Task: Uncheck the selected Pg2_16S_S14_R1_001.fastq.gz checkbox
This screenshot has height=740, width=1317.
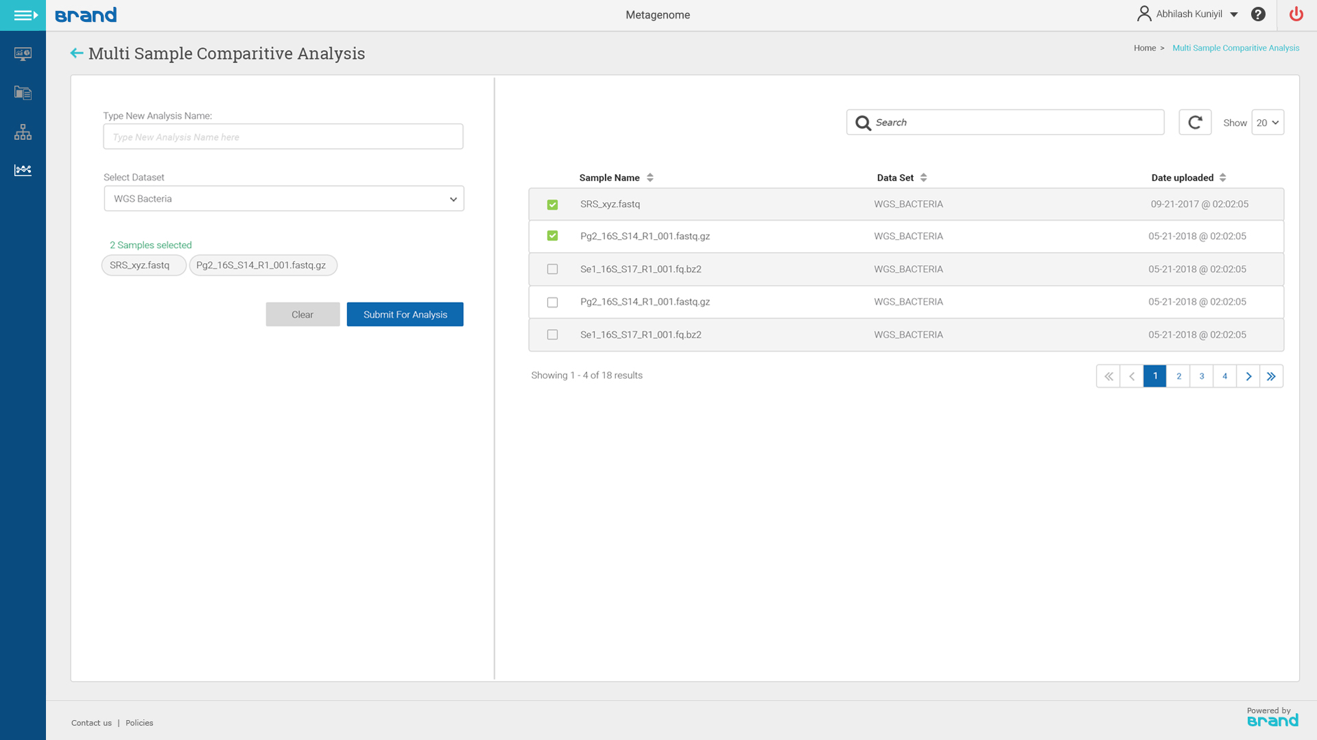Action: [552, 236]
